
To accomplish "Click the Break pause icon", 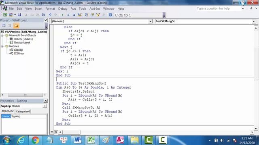I will point(68,15).
